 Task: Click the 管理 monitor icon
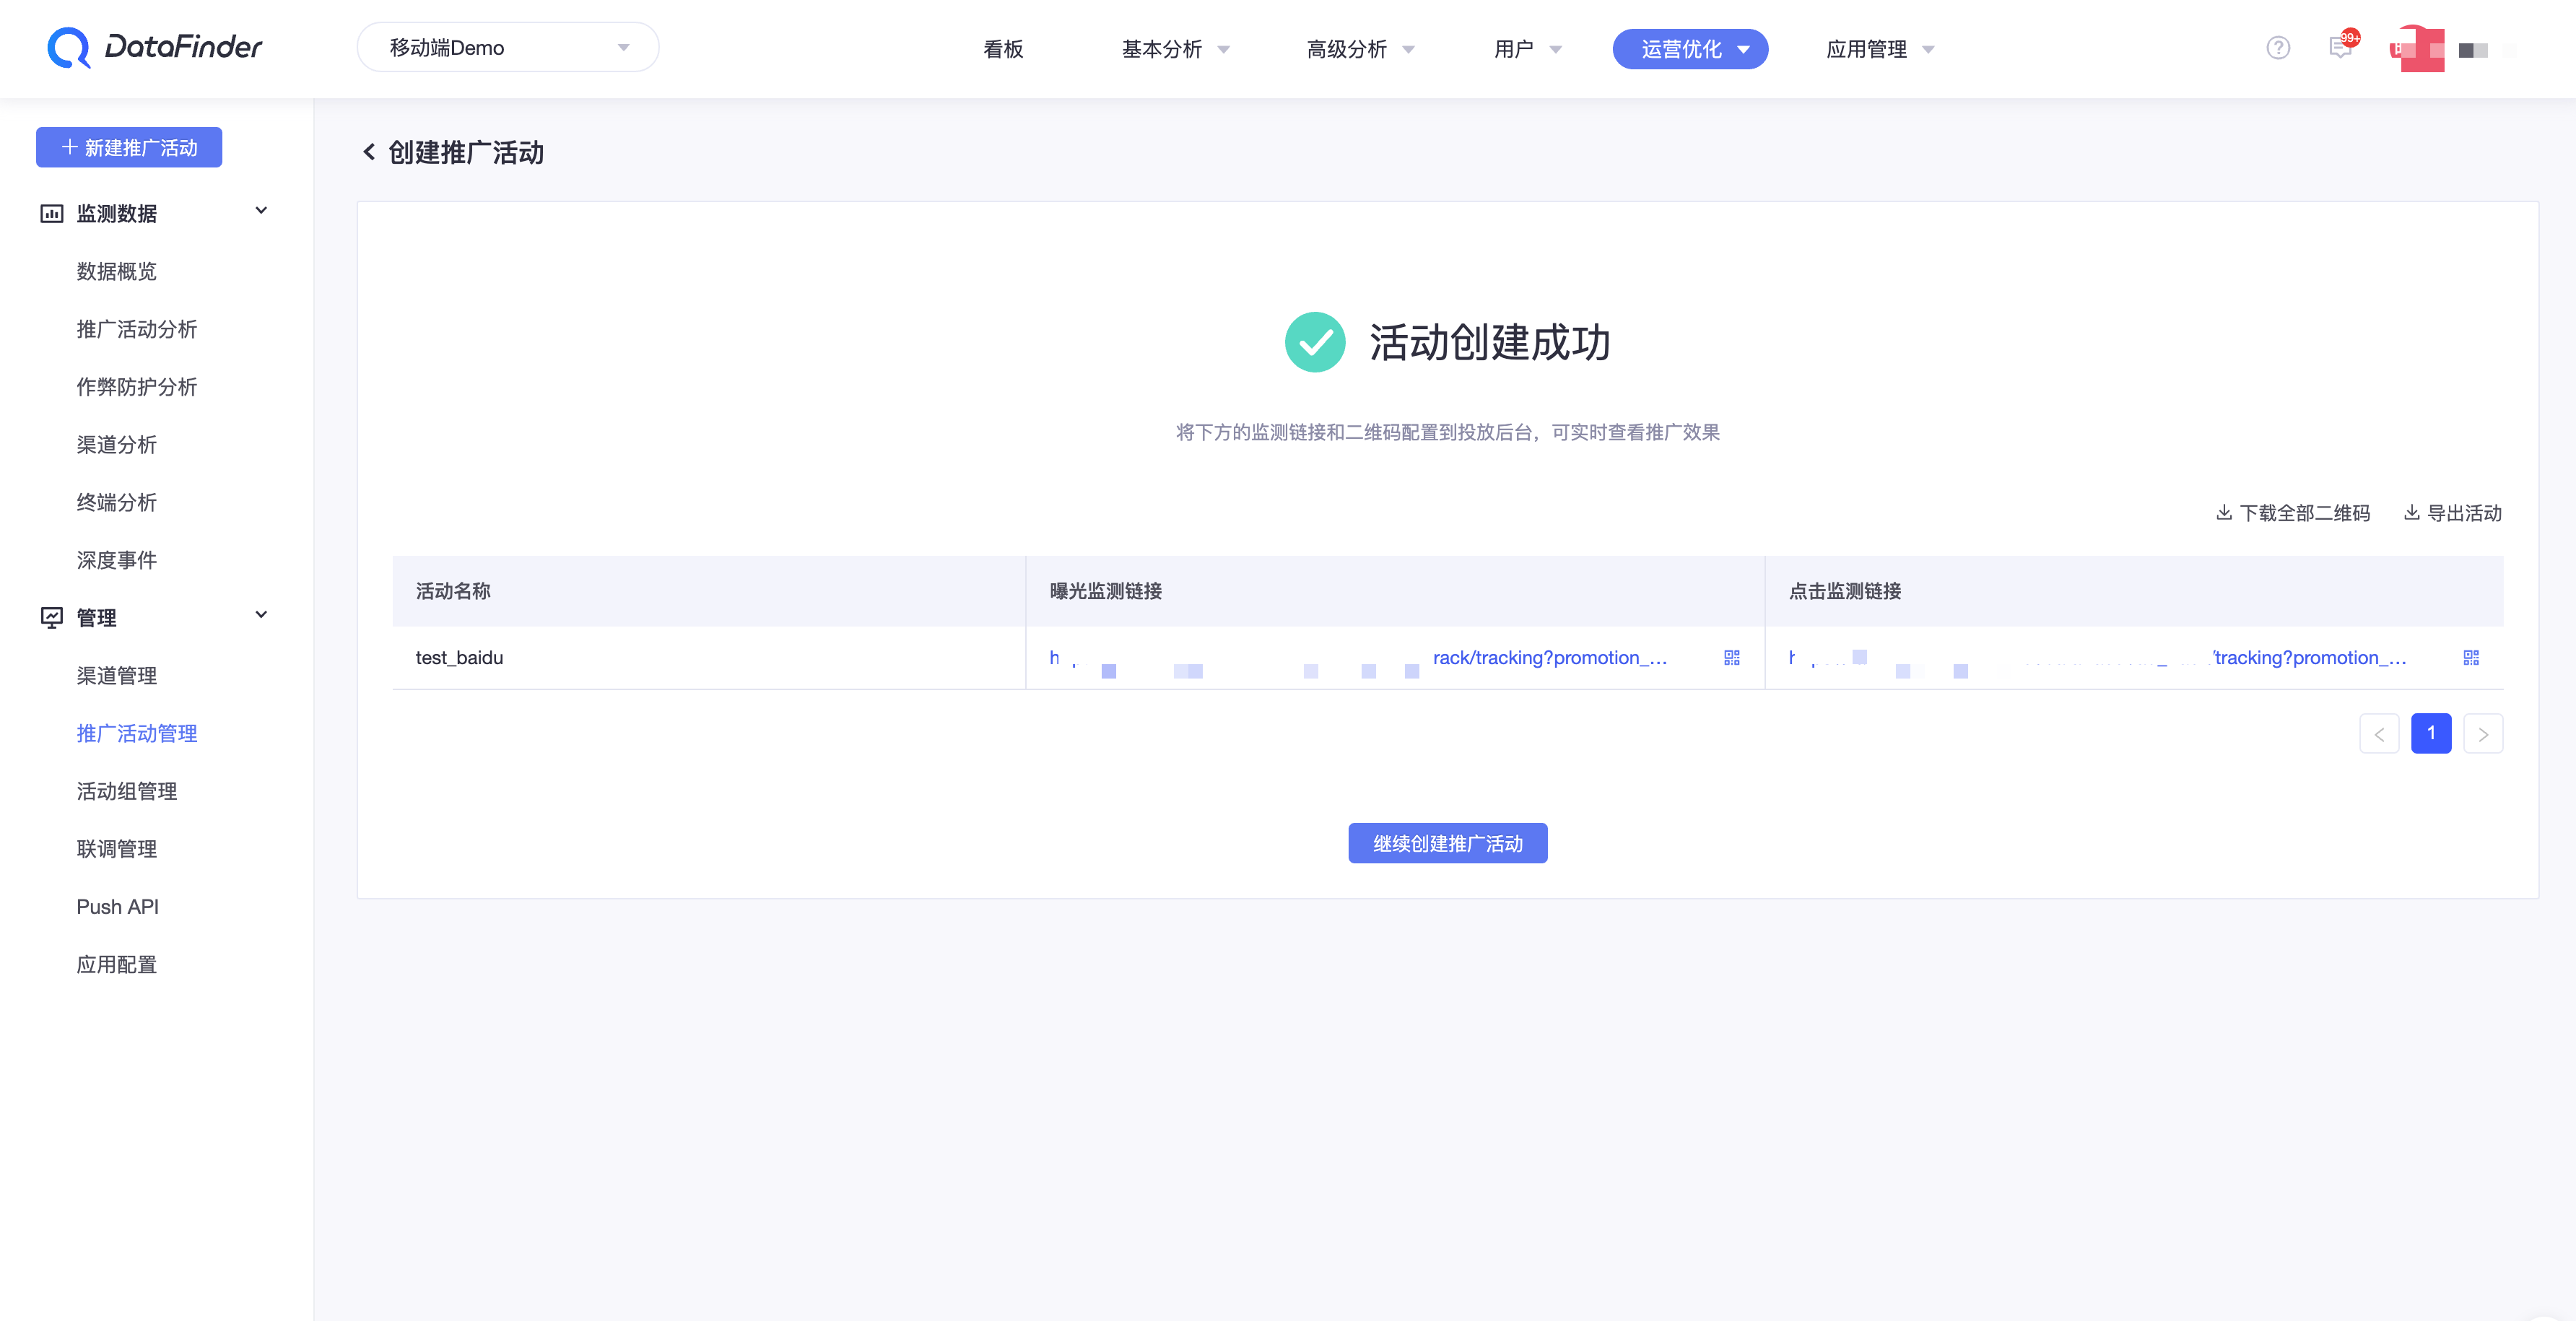point(51,617)
